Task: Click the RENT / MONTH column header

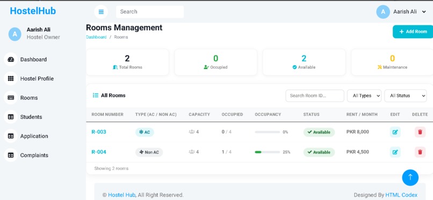Action: pos(362,114)
